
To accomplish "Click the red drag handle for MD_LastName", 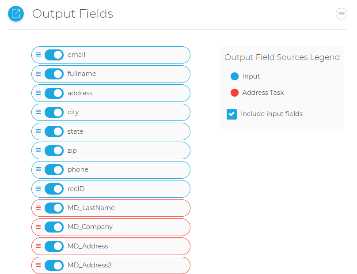I will (x=38, y=208).
